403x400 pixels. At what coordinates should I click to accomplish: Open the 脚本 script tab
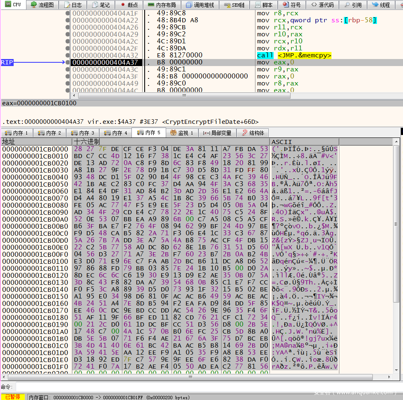click(264, 5)
